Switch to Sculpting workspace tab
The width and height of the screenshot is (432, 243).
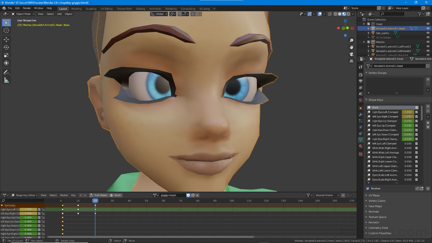91,9
